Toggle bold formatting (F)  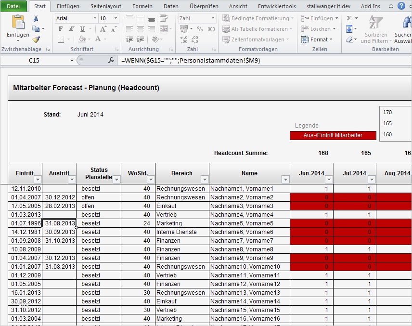[x=60, y=29]
